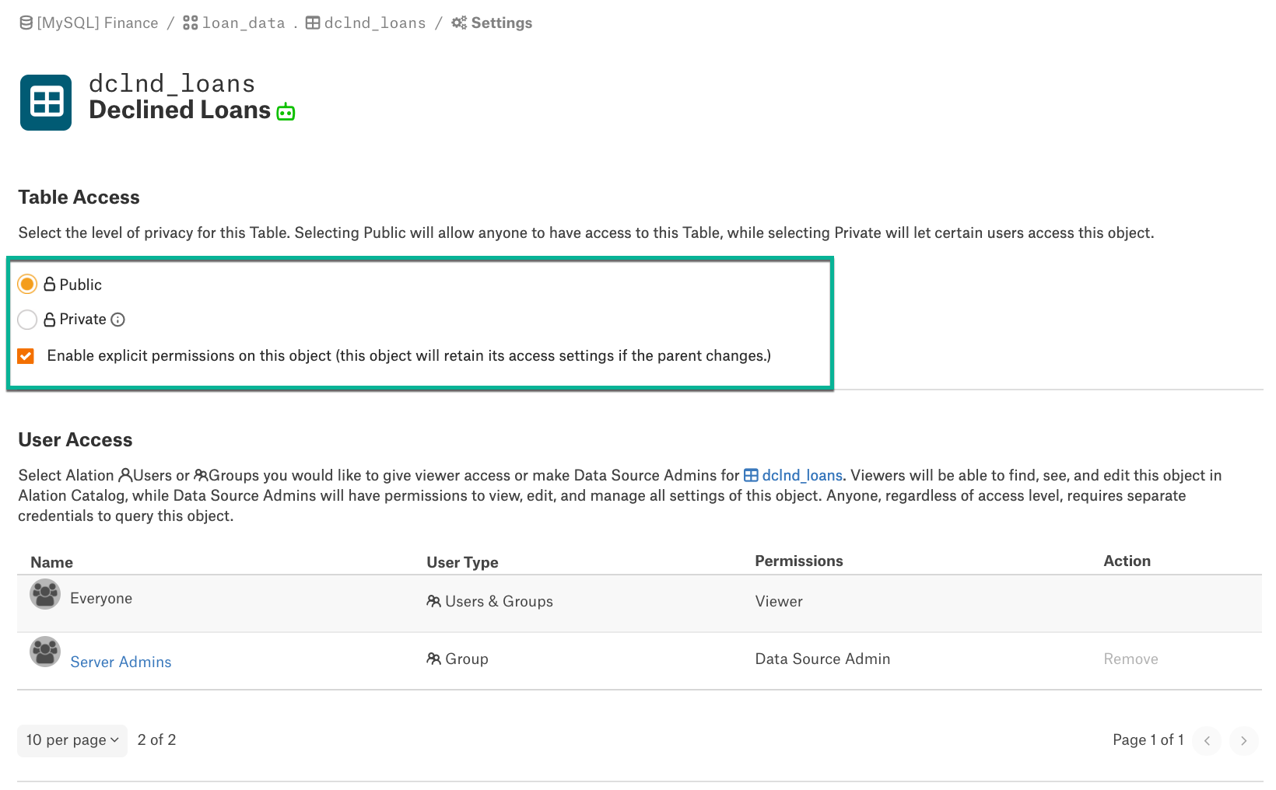The width and height of the screenshot is (1276, 790).
Task: Click the info icon next to Private
Action: 117,320
